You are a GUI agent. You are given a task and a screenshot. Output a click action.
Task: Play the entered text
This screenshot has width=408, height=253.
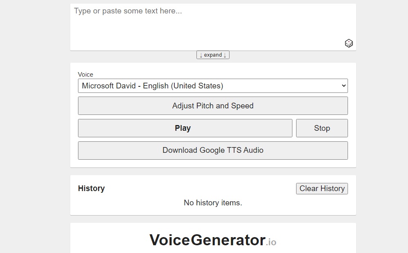click(x=185, y=128)
